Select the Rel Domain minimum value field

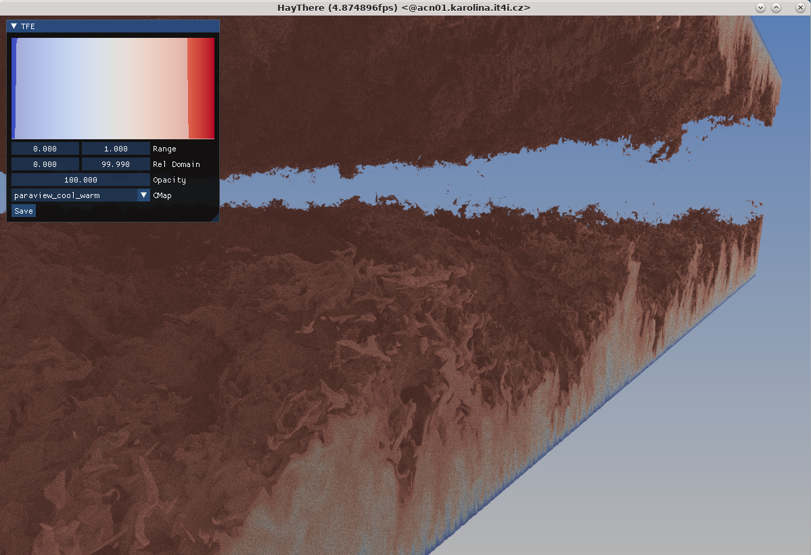45,164
